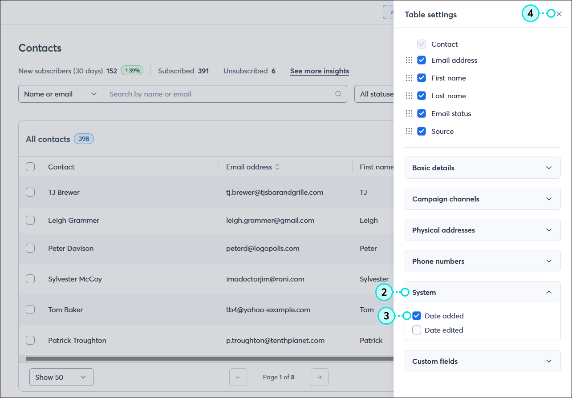The image size is (572, 398).
Task: Open the Show 50 dropdown
Action: tap(61, 377)
